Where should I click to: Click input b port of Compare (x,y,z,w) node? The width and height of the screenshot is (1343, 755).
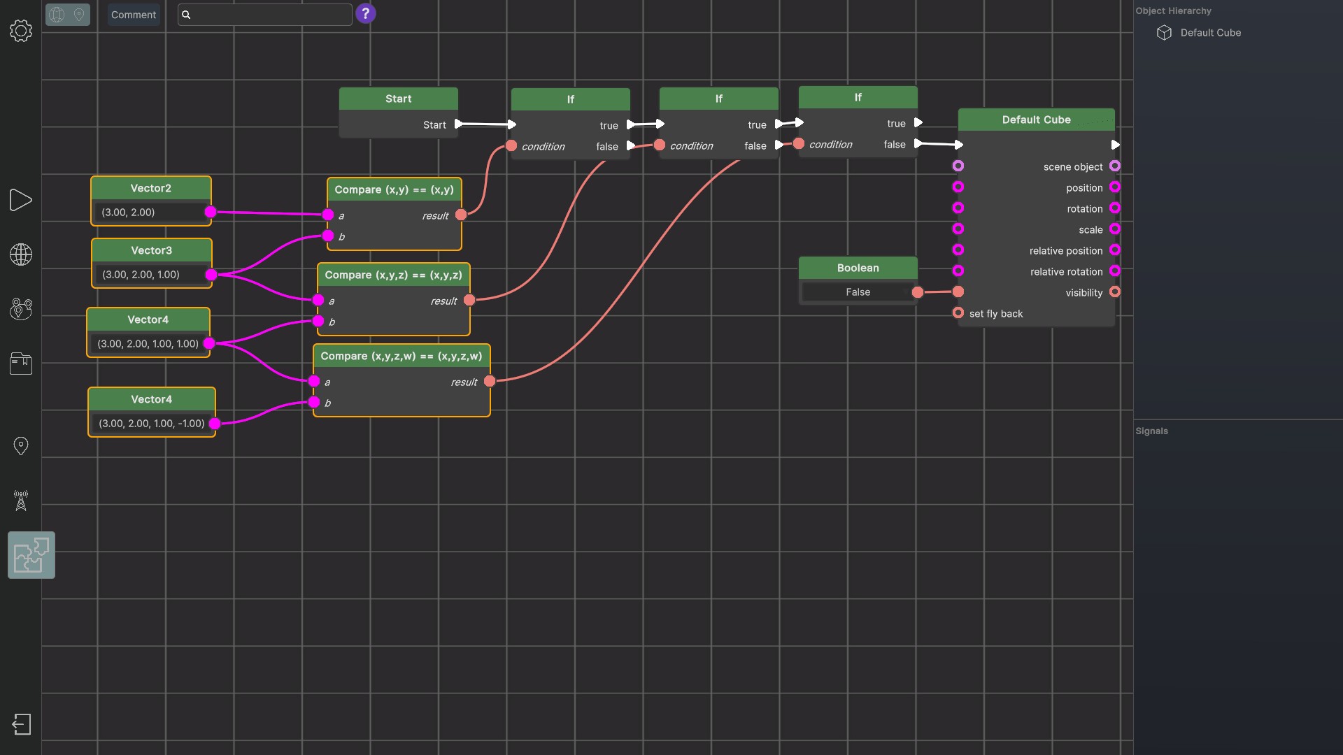[314, 402]
